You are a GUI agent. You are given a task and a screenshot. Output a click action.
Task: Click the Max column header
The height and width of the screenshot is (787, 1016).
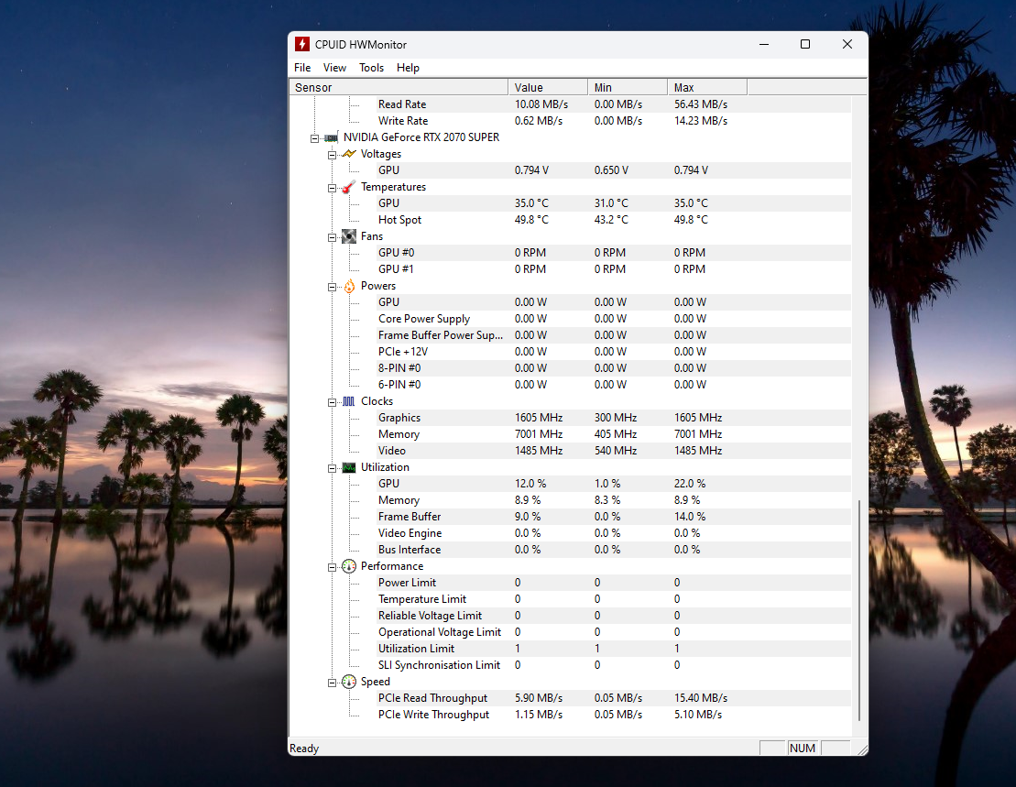coord(707,87)
